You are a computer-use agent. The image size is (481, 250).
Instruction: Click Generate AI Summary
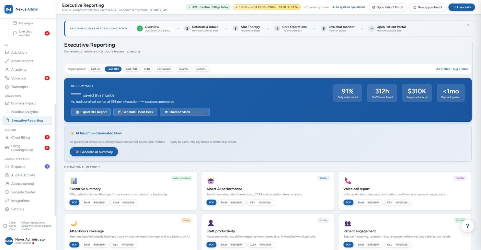tap(94, 152)
